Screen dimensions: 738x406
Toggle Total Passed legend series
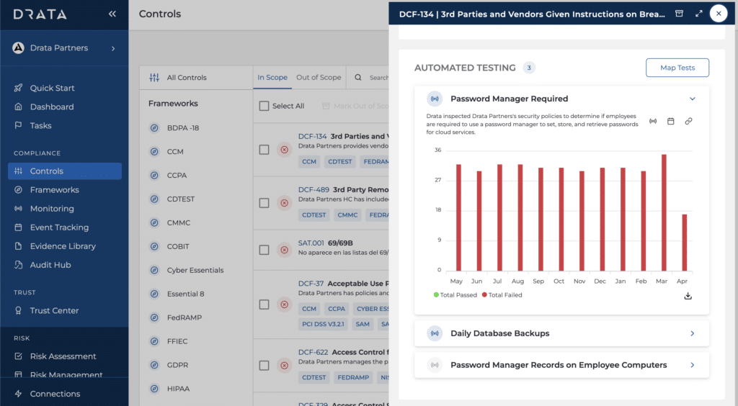pos(455,295)
